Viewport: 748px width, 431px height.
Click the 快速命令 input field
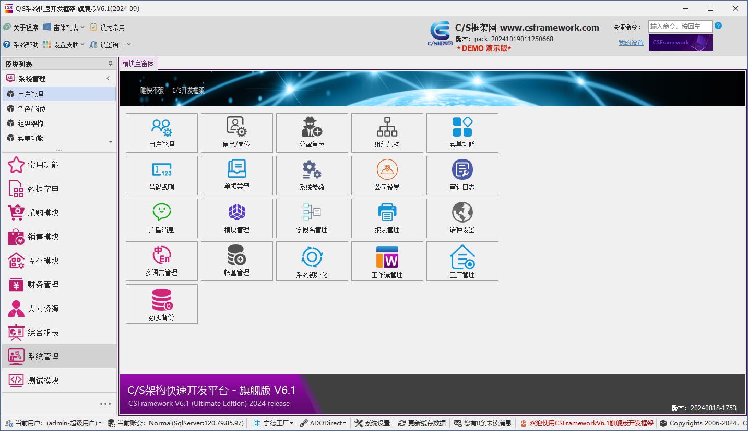click(680, 27)
